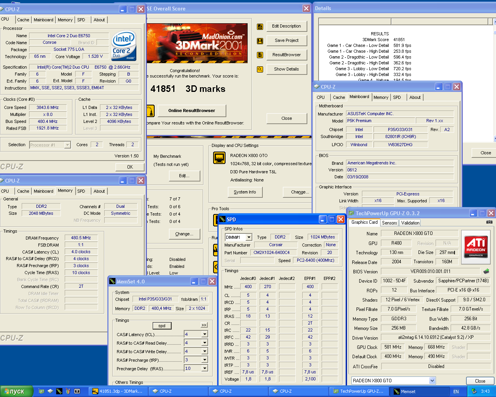Click the Edit Description button

point(286,26)
